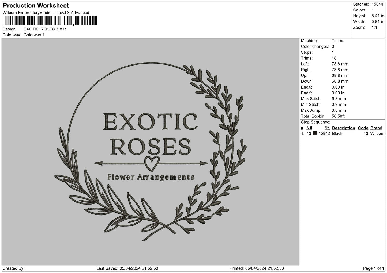Click Flower Arrangements text in the design
The width and height of the screenshot is (387, 273).
(x=151, y=177)
